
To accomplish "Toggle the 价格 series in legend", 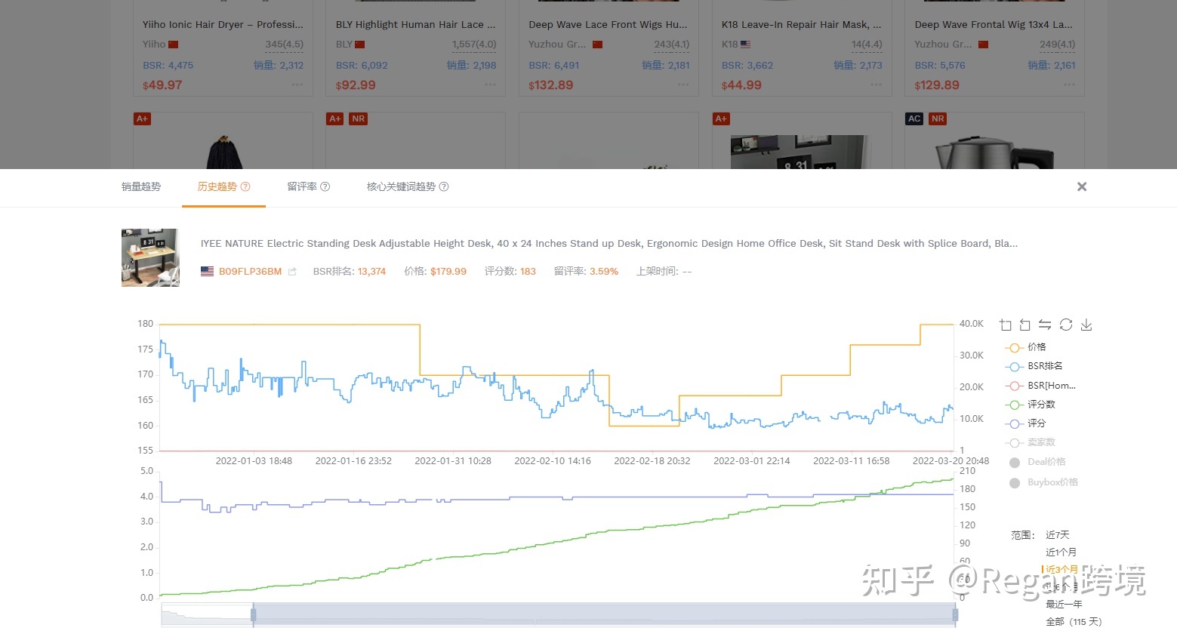I will [1026, 347].
